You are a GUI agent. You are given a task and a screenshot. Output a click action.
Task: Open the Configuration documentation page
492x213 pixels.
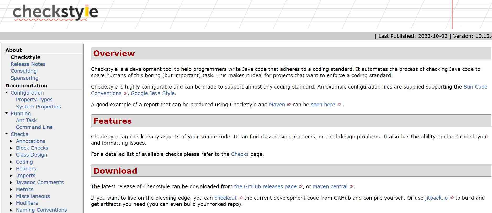(x=27, y=93)
